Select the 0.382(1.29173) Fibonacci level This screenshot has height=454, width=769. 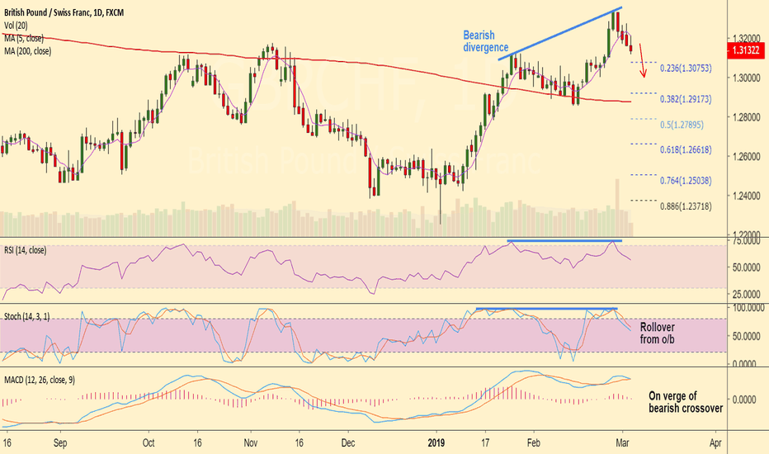[686, 99]
